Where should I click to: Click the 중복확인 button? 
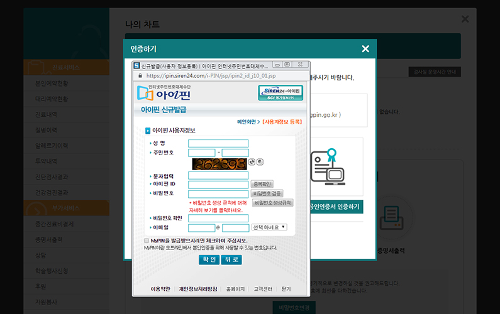pyautogui.click(x=262, y=184)
